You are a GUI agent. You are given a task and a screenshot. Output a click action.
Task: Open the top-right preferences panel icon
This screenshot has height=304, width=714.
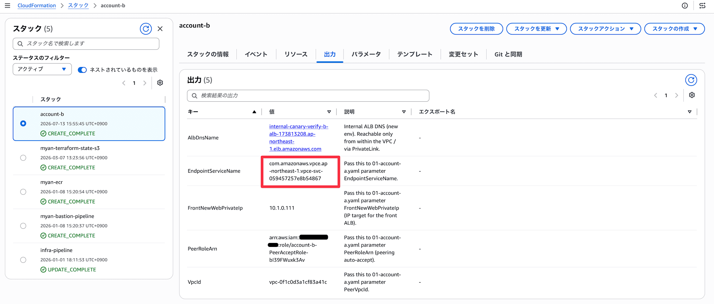point(702,5)
